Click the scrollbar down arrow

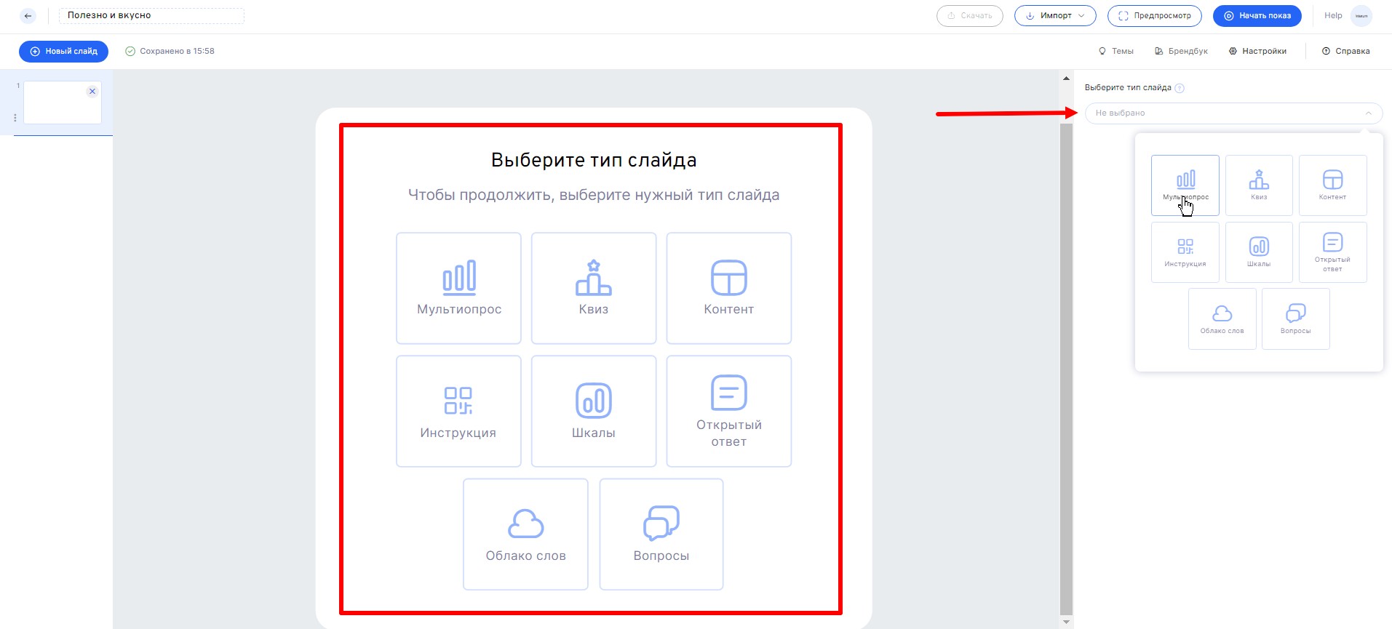[1067, 622]
